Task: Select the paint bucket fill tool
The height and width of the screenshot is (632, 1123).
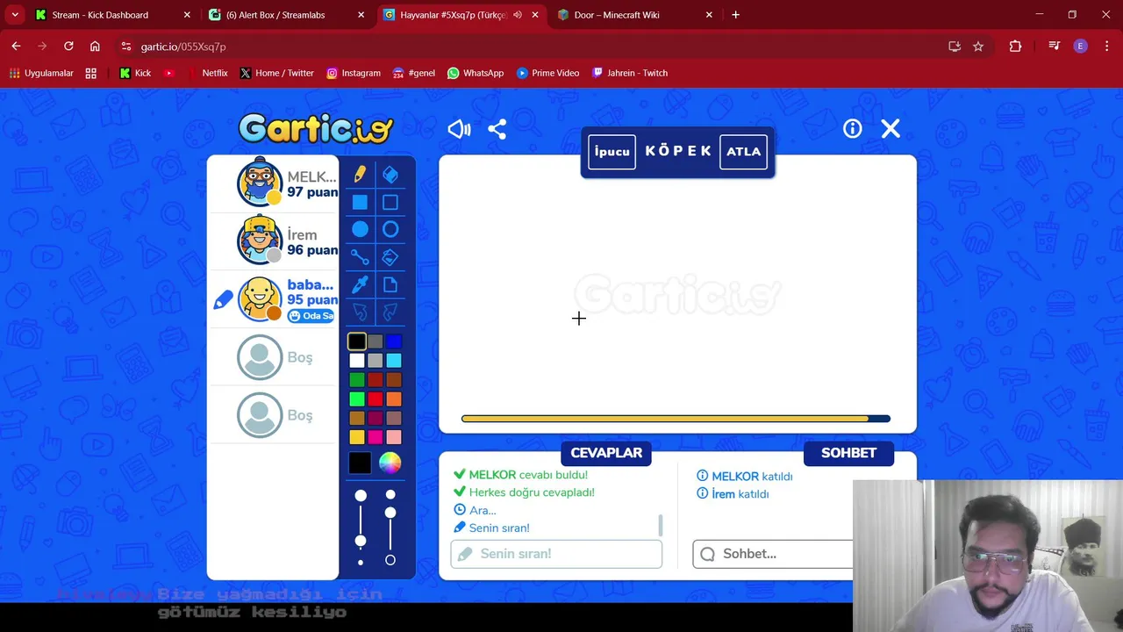Action: [390, 257]
